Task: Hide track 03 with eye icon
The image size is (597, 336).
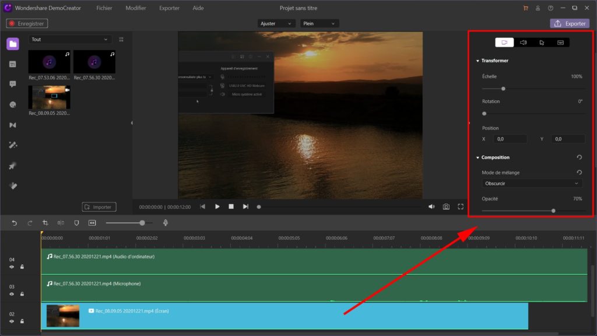Action: 12,294
